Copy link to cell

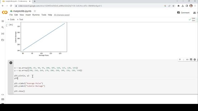[187, 60]
